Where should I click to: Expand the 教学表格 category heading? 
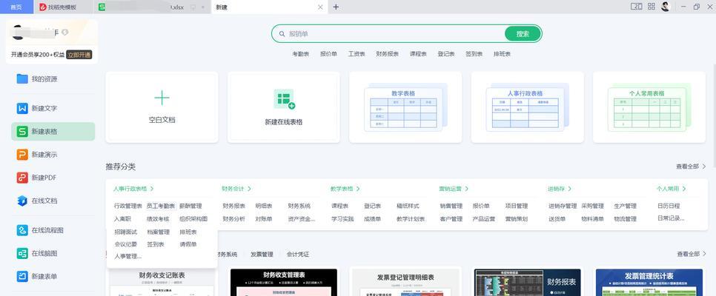[345, 189]
